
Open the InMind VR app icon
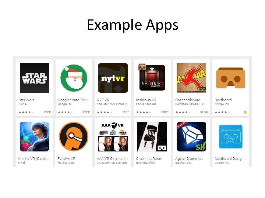(x=35, y=136)
